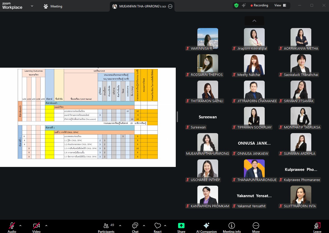Open Meeting info icon
The image size is (329, 233).
(232, 226)
